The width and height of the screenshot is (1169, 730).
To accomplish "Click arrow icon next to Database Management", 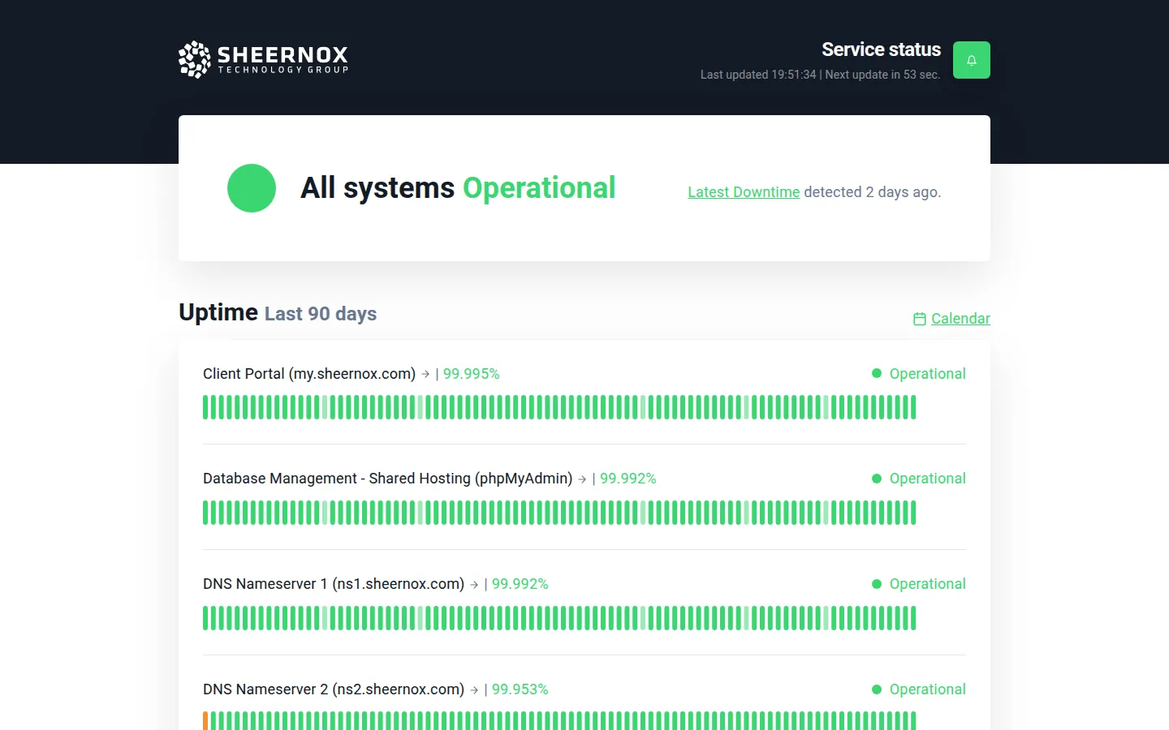I will pyautogui.click(x=582, y=479).
